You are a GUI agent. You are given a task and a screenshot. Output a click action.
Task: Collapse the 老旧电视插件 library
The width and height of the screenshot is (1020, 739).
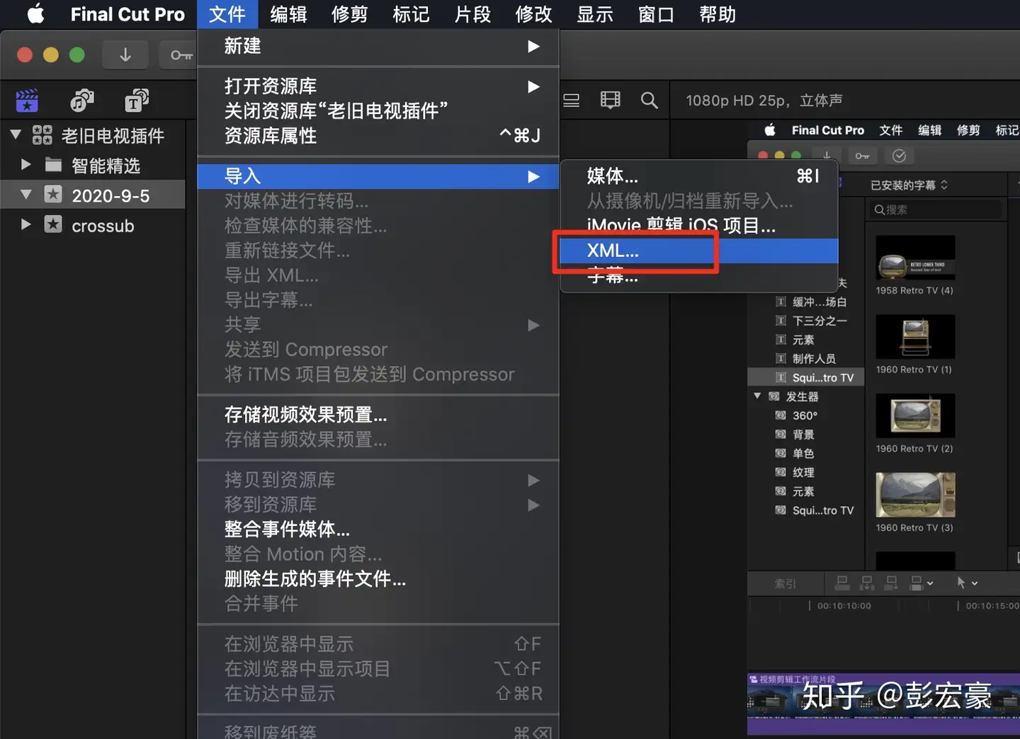click(16, 134)
